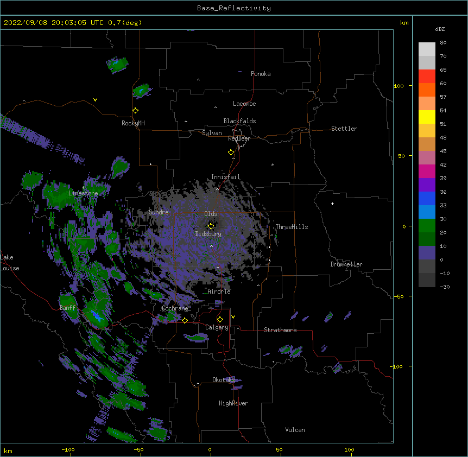This screenshot has width=468, height=457.
Task: Click the Cochrane town label
Action: (175, 308)
